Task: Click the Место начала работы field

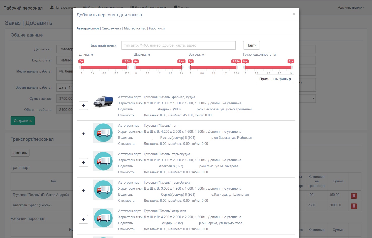Action: 65,74
